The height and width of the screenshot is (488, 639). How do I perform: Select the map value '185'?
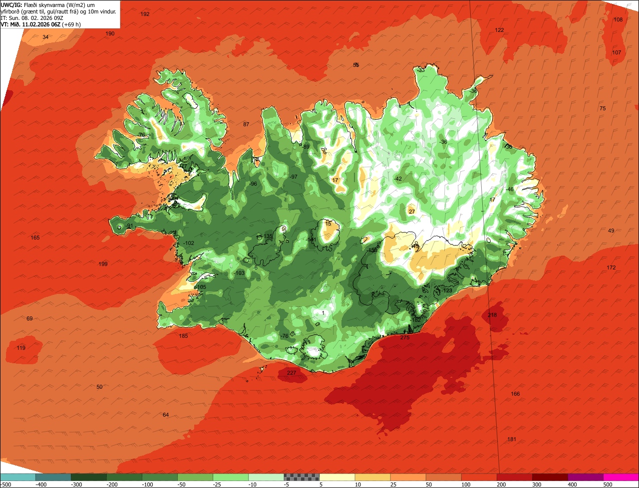(x=183, y=336)
